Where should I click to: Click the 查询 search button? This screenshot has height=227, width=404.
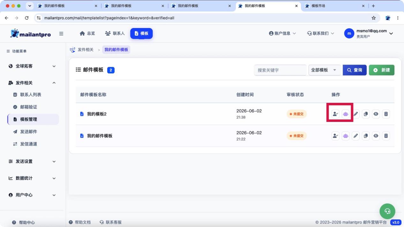tap(355, 70)
